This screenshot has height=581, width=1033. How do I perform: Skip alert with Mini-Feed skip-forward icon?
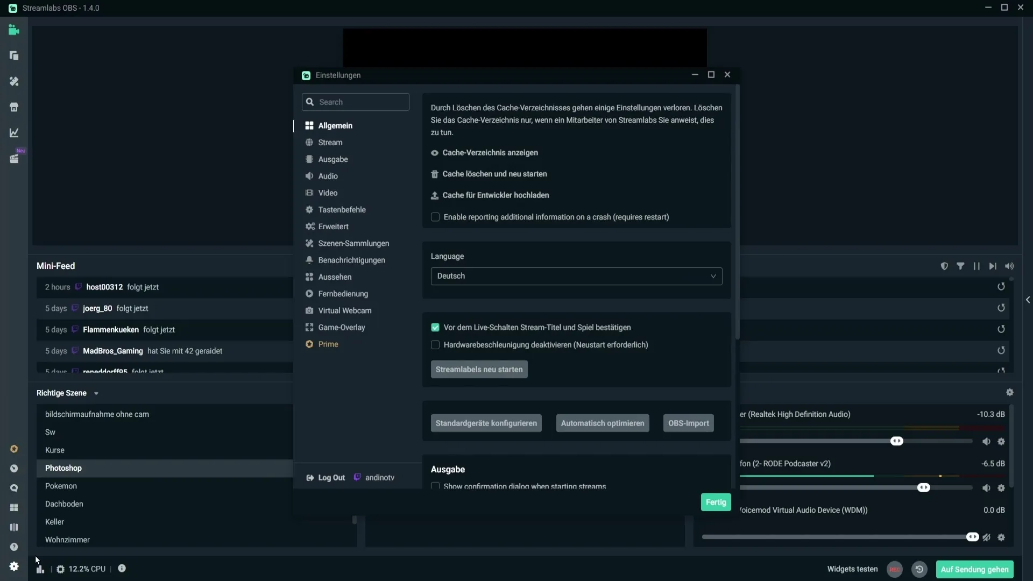pyautogui.click(x=993, y=266)
